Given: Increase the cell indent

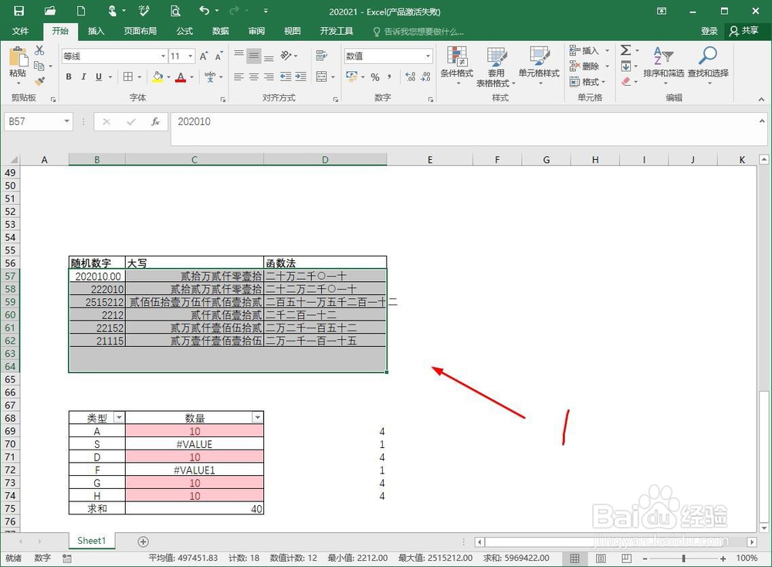Looking at the screenshot, I should (301, 76).
